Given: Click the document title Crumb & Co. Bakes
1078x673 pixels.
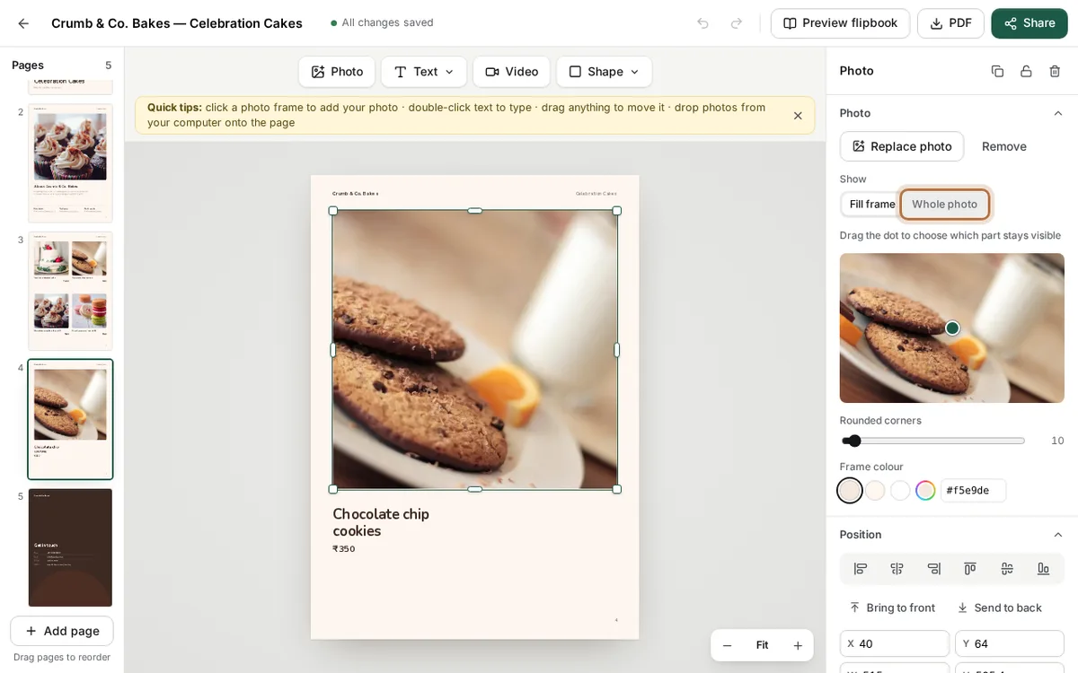Looking at the screenshot, I should [x=177, y=23].
